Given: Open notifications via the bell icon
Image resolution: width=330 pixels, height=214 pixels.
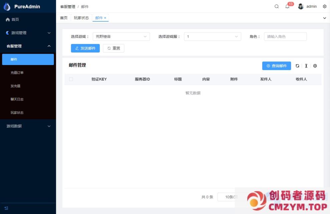Looking at the screenshot, I should 287,6.
